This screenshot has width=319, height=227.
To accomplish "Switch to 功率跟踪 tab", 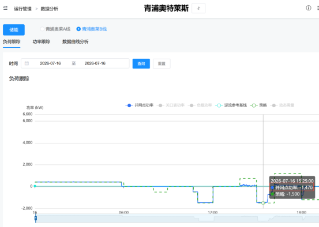I will coord(42,41).
